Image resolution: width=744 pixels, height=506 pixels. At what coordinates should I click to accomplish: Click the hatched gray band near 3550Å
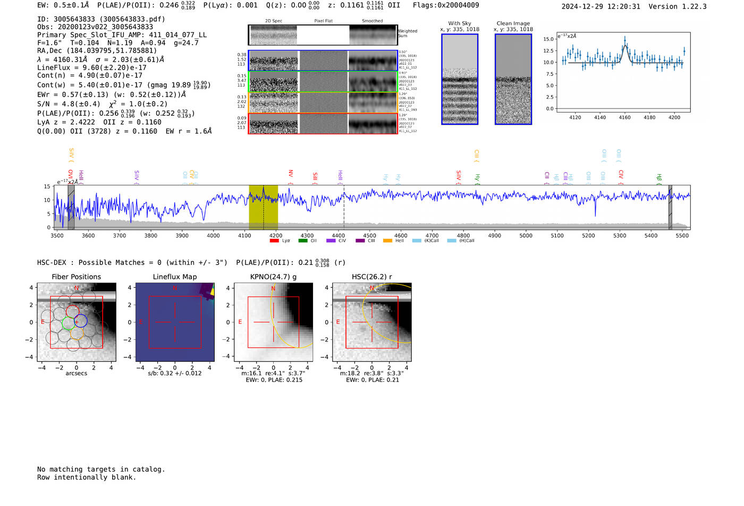[71, 207]
